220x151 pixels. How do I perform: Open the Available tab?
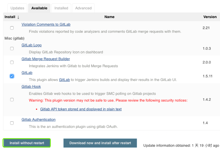pyautogui.click(x=39, y=8)
